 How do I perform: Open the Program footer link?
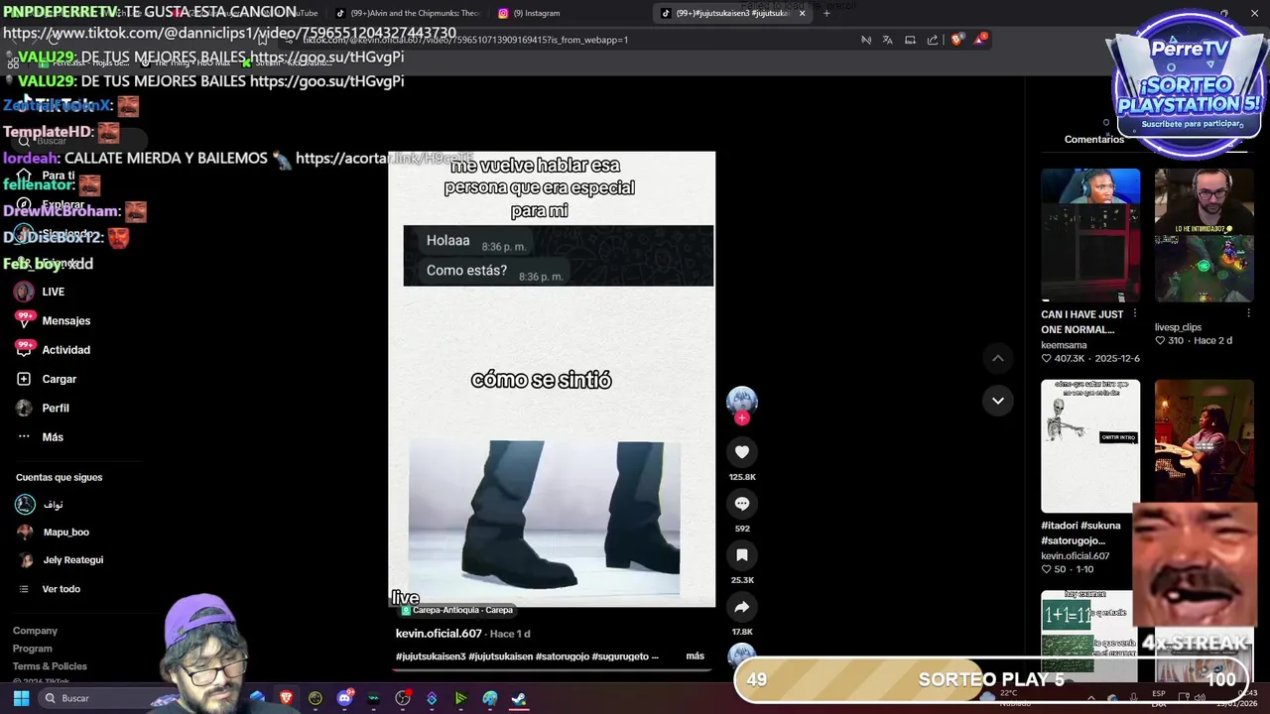click(32, 649)
